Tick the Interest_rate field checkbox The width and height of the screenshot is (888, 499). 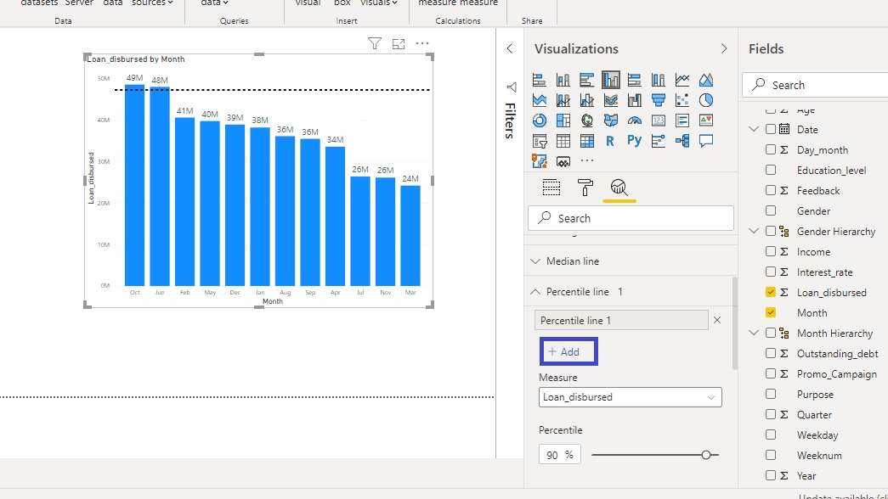[771, 272]
